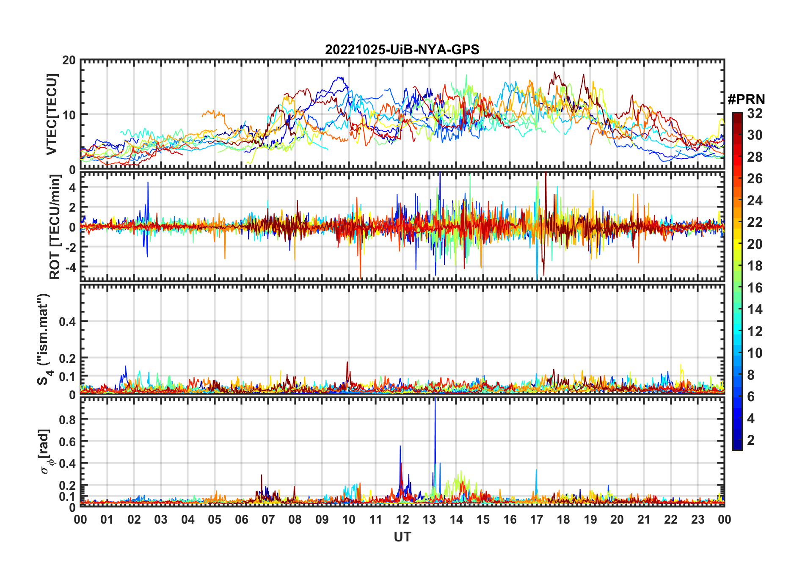
Task: Click colorbar tick label 2
Action: point(751,440)
